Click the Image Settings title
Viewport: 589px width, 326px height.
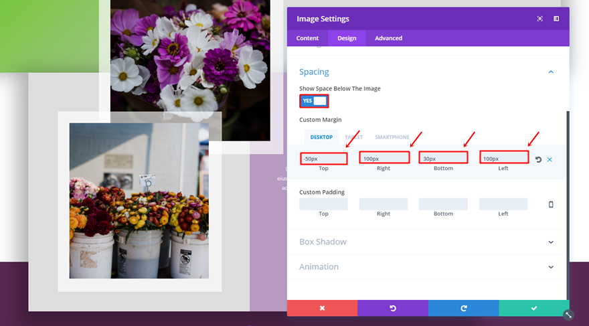point(323,19)
